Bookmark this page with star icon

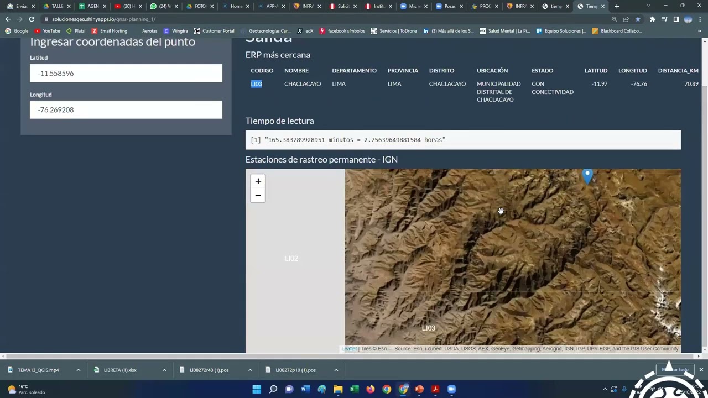click(x=638, y=19)
